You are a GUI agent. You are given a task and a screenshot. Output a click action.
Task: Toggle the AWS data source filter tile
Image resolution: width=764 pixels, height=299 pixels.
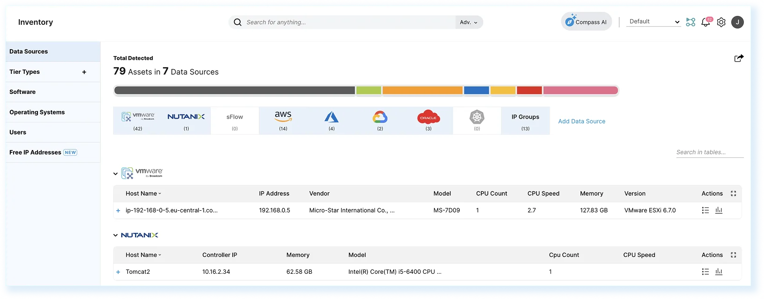[283, 121]
